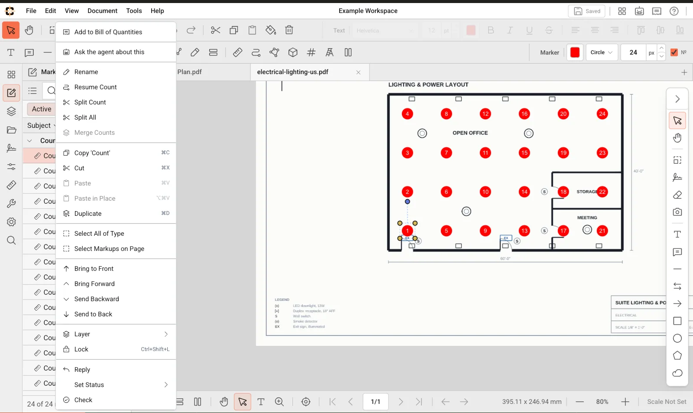Select the Cloud shape tool in right palette
The image size is (693, 413).
pos(677,373)
